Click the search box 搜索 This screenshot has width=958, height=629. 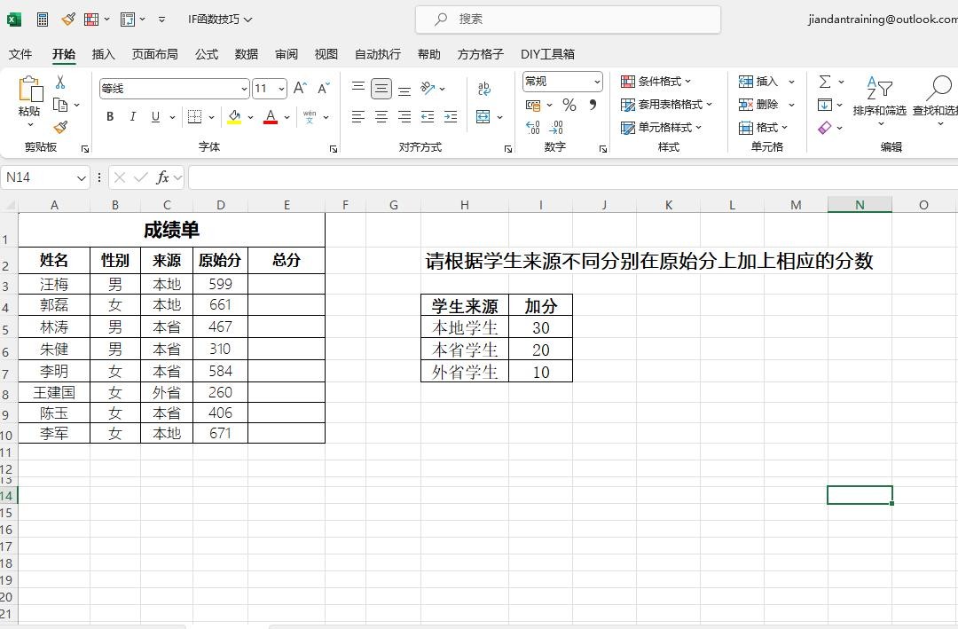(x=568, y=19)
